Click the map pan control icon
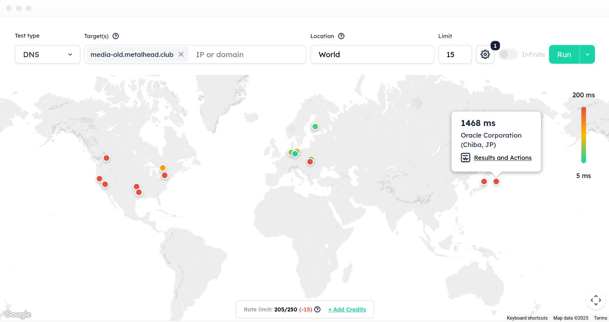This screenshot has height=322, width=609. [596, 300]
